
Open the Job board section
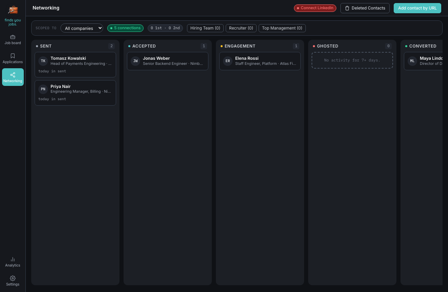[x=13, y=40]
